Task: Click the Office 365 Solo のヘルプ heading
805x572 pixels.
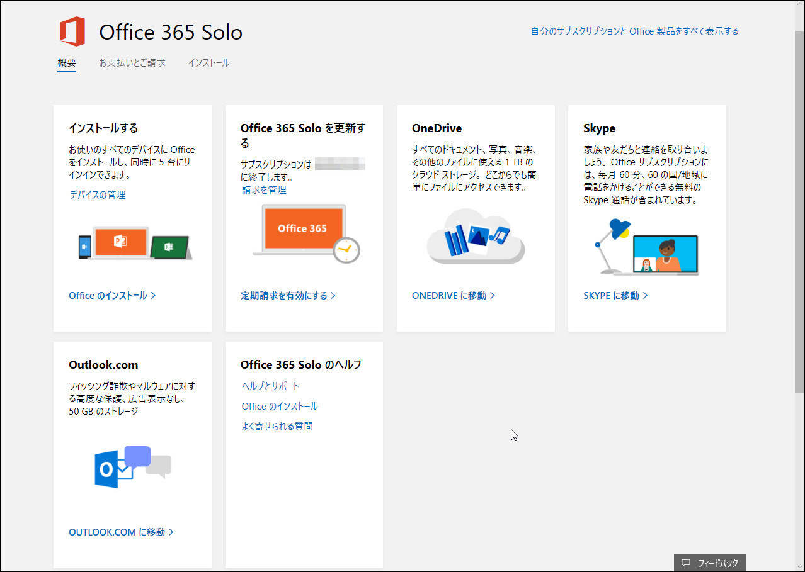Action: [301, 365]
